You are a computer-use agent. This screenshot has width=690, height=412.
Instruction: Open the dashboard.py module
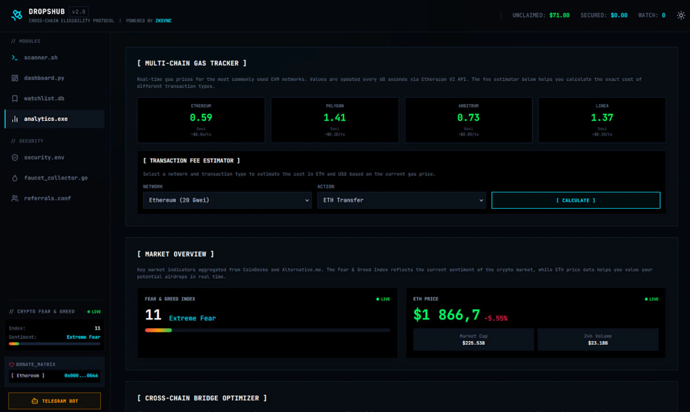point(54,78)
